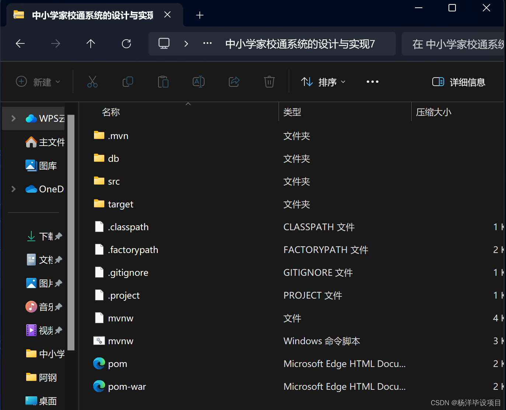Click the back navigation arrow

click(x=20, y=43)
